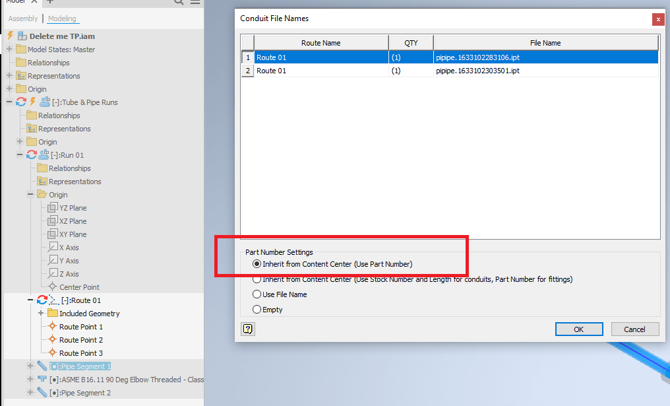Open the browser hamburger menu
Viewport: 670px width, 406px height.
(x=195, y=3)
